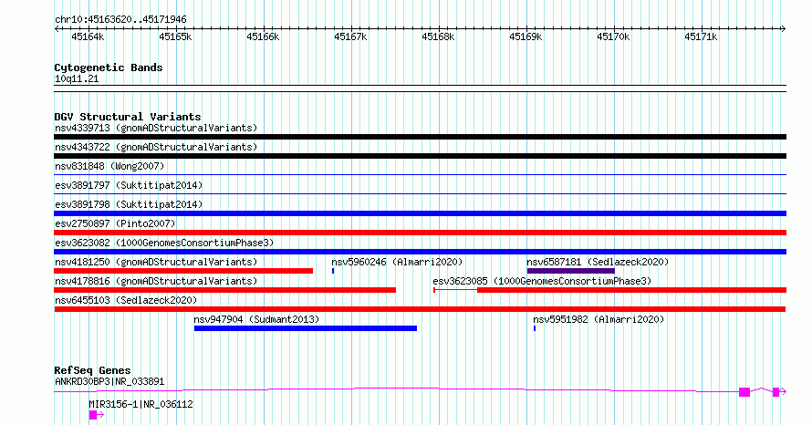Select the final magenta exon arrow of ANKRD30BP3
The image size is (812, 425).
(779, 392)
